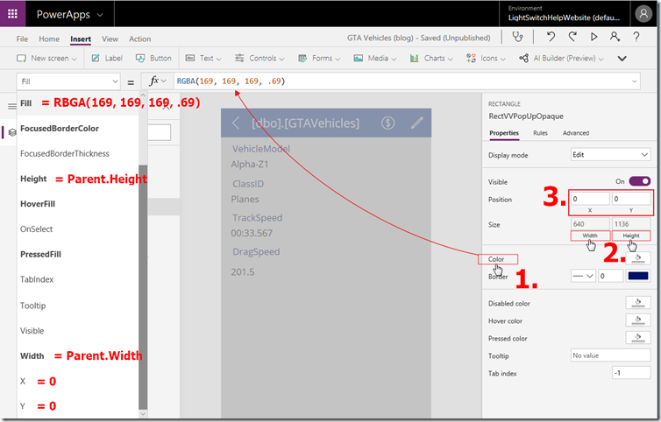
Task: Open the Environment LightSwitchHelpWebsite selector
Action: [x=564, y=13]
